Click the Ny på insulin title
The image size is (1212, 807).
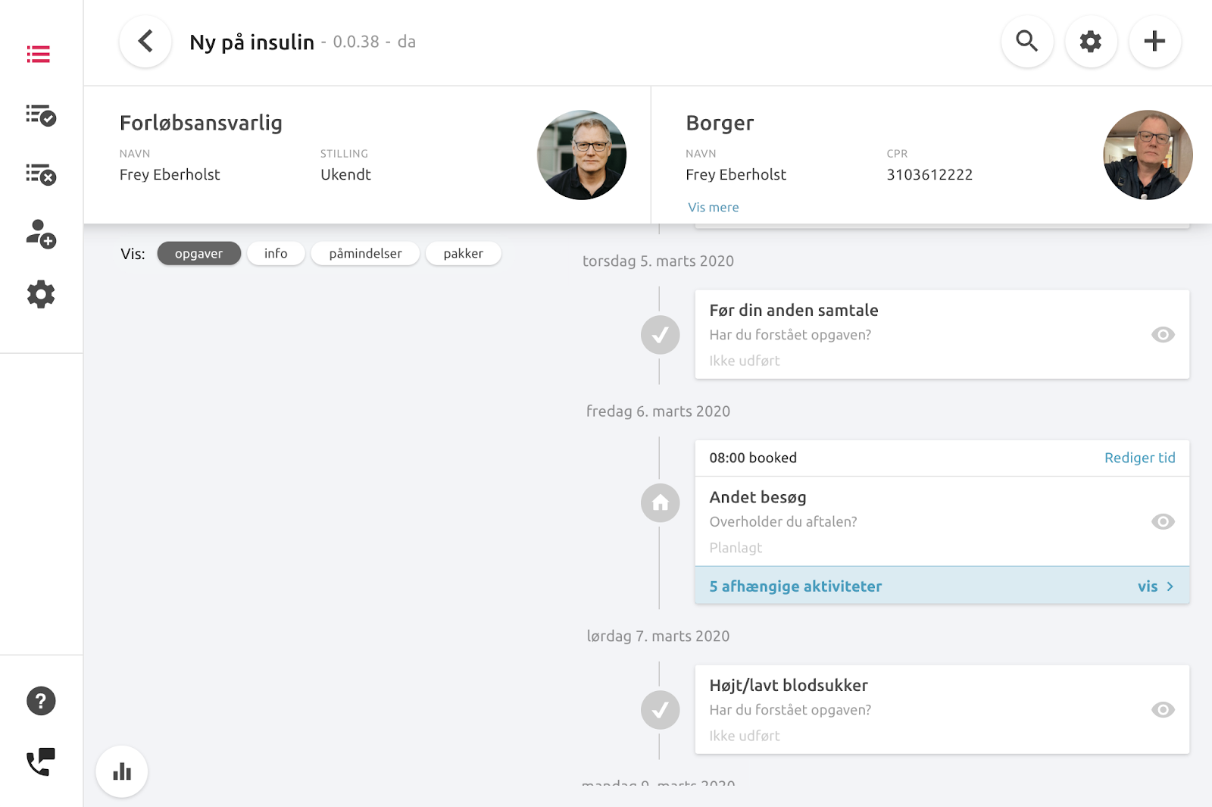coord(251,42)
